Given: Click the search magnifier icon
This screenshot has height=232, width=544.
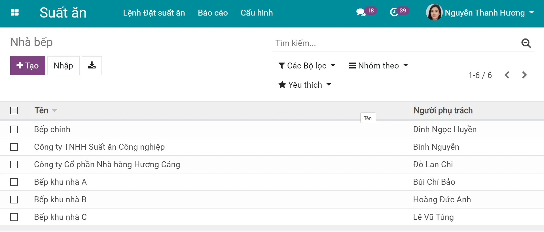Looking at the screenshot, I should 526,43.
